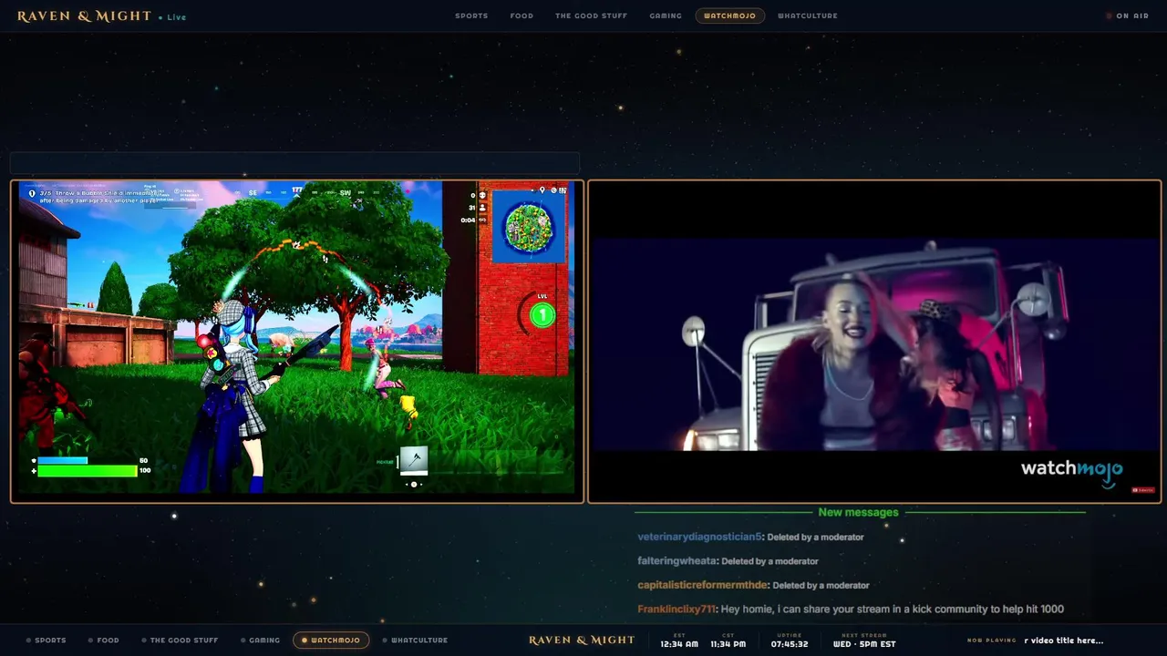Click the Raven & Might logo top-left
This screenshot has width=1167, height=656.
[x=84, y=16]
